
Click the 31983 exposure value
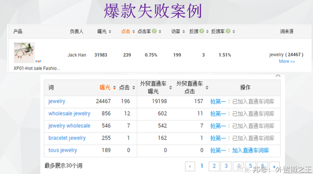pos(101,55)
